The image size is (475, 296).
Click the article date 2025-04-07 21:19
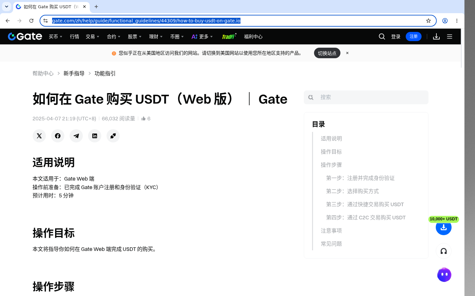[x=64, y=118]
